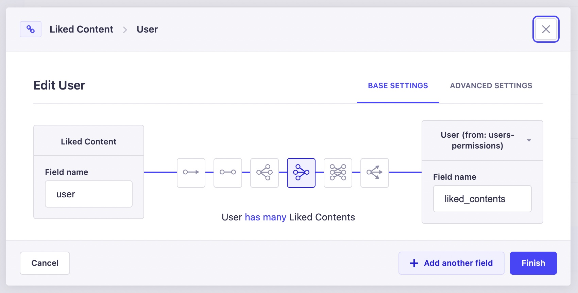The width and height of the screenshot is (578, 293).
Task: Select the Base Settings tab
Action: [x=398, y=85]
